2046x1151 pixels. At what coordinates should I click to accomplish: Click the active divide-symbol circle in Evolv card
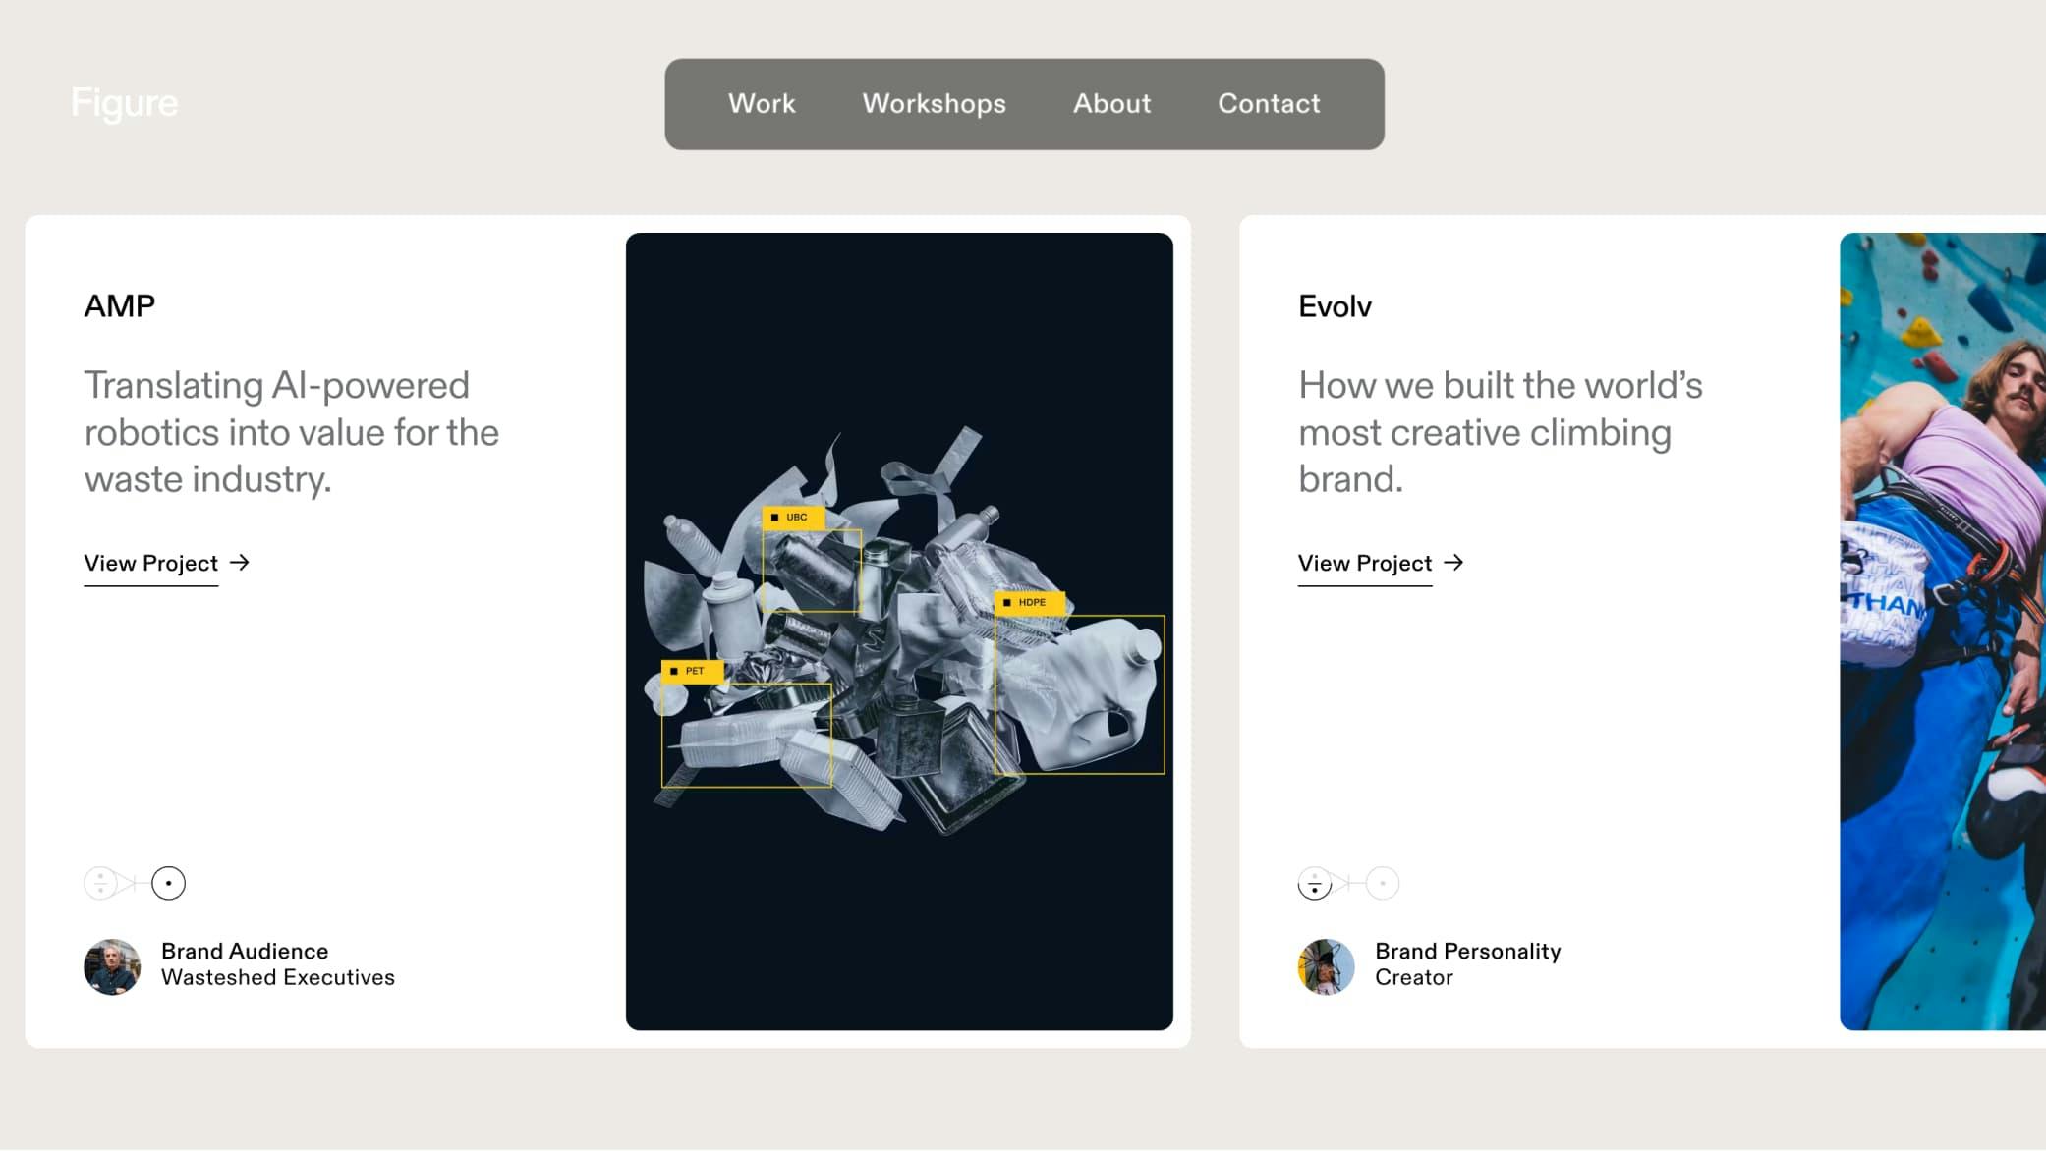point(1315,883)
